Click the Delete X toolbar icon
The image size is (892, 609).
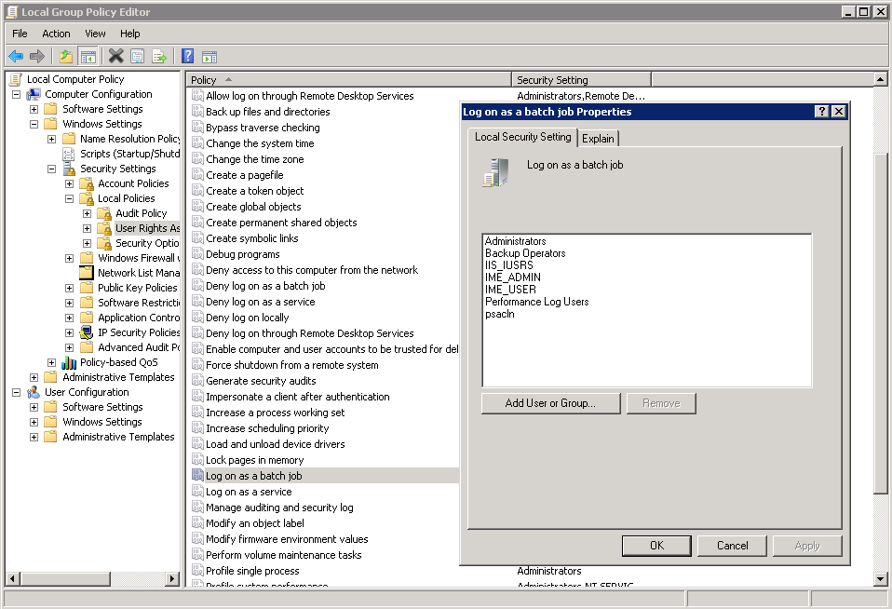pyautogui.click(x=115, y=56)
